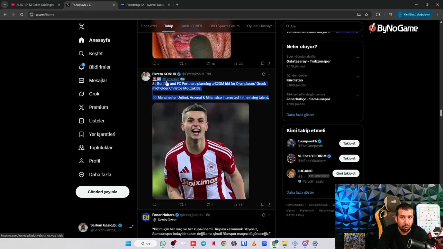Viewport: 443px width, 249px height.
Task: Open account menu dots near Serkan Gazioğlu
Action: tap(130, 227)
